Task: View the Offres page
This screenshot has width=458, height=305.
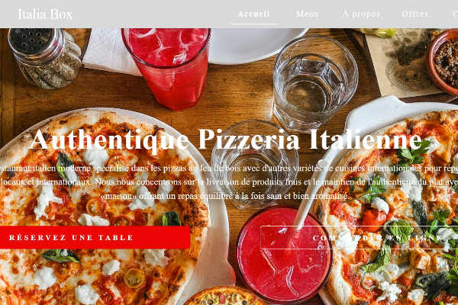Action: coord(414,14)
